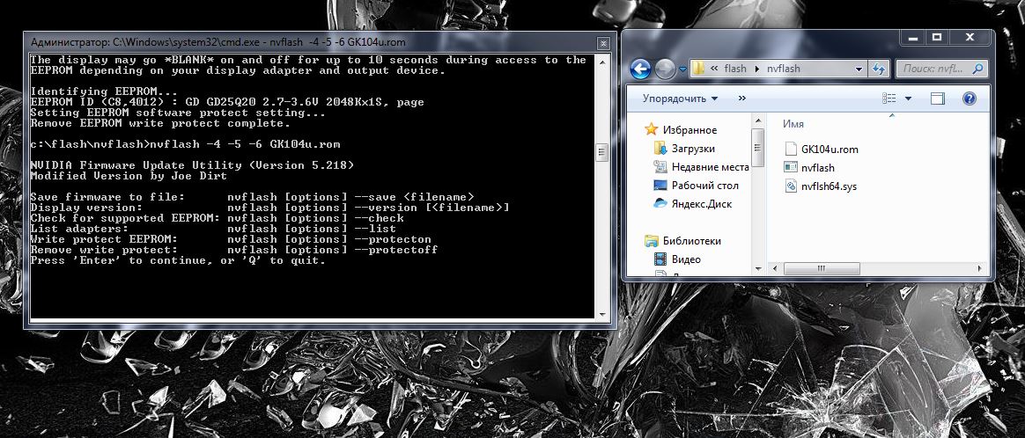Click the GK104u.rom file icon
The height and width of the screenshot is (438, 1025).
(790, 149)
